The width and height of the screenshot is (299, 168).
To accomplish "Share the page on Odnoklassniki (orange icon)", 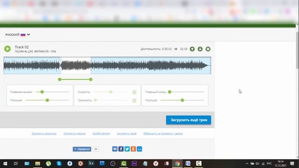I will coord(133,149).
